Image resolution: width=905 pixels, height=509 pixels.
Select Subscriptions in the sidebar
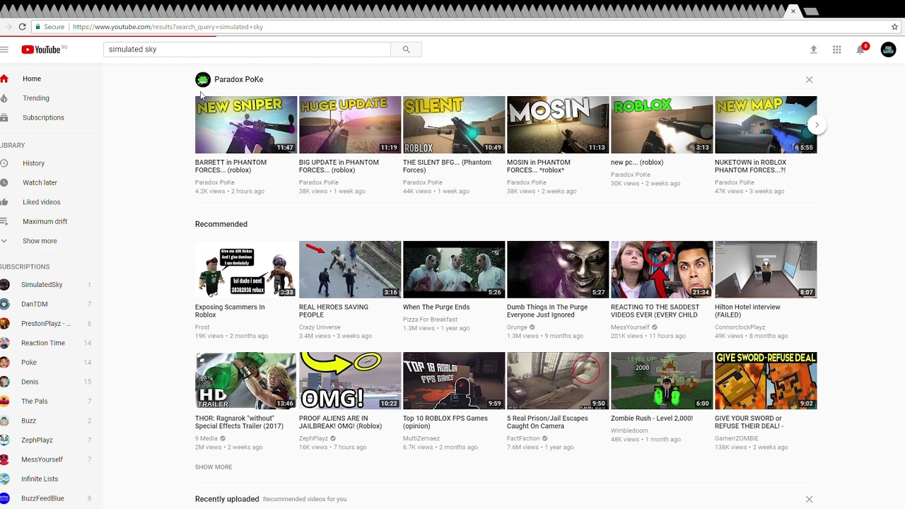[43, 117]
